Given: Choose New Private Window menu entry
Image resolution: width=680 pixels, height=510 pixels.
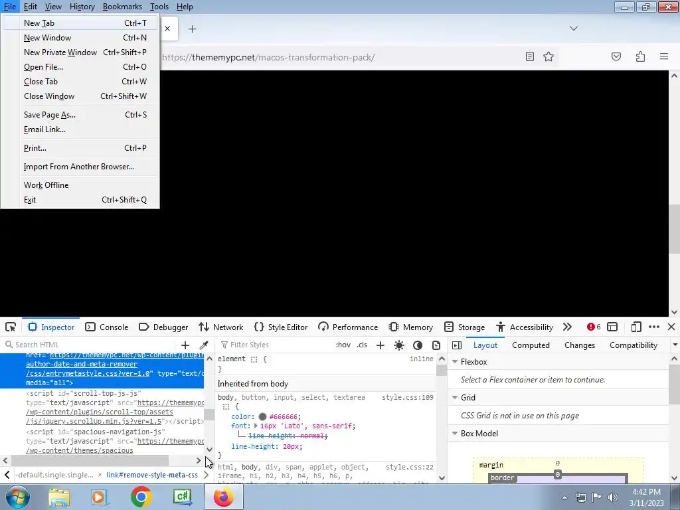Looking at the screenshot, I should pos(80,52).
